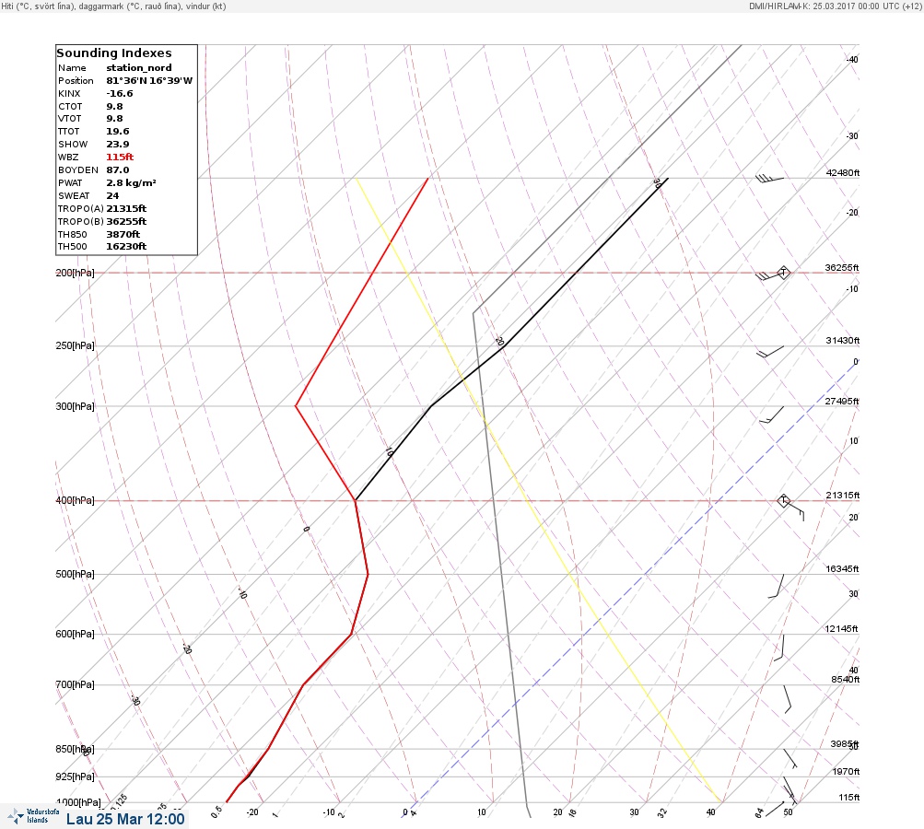Click the 925[hPa] pressure label
The width and height of the screenshot is (924, 829).
pyautogui.click(x=75, y=776)
